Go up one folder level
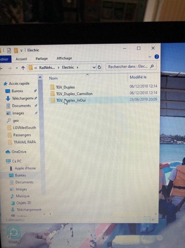The image size is (185, 248). (23, 68)
